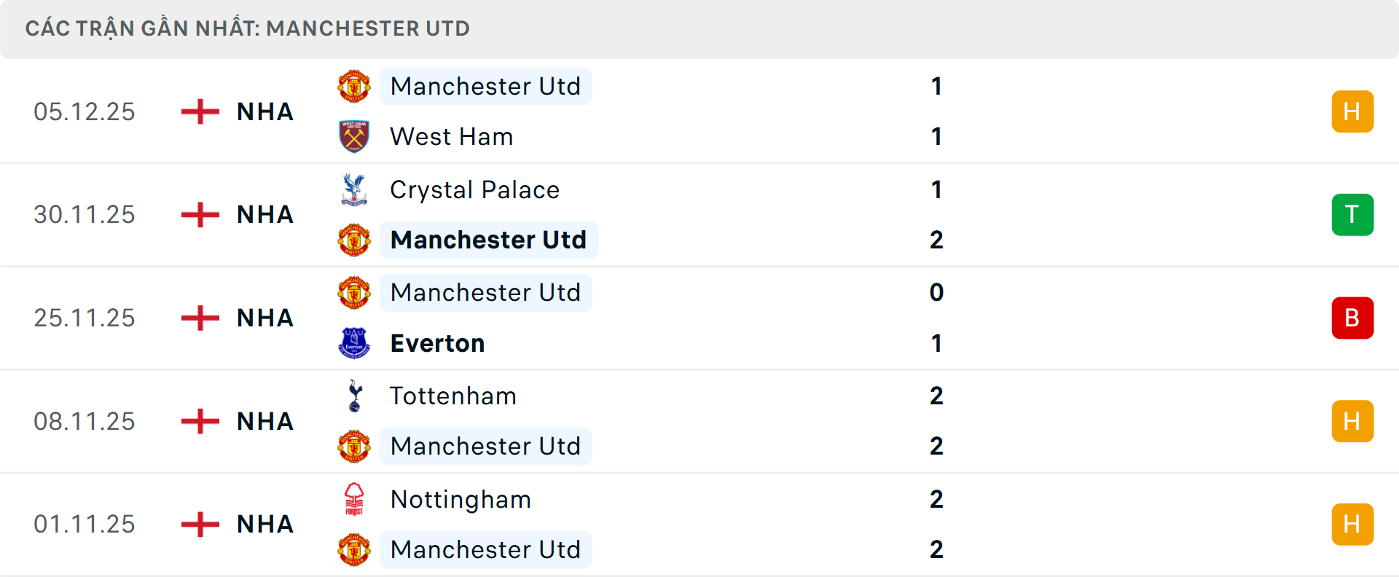This screenshot has height=577, width=1399.
Task: Select the NHA league label on 25.11.25
Action: [x=265, y=318]
